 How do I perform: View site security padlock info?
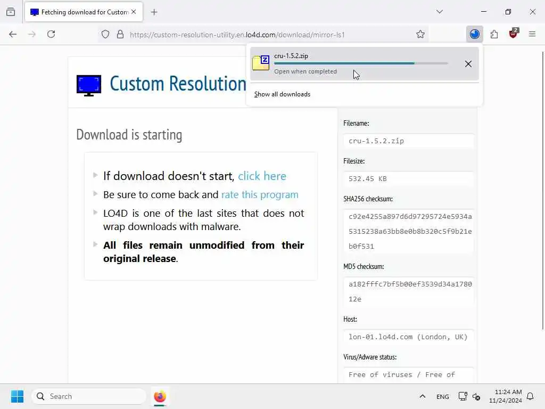tap(120, 34)
